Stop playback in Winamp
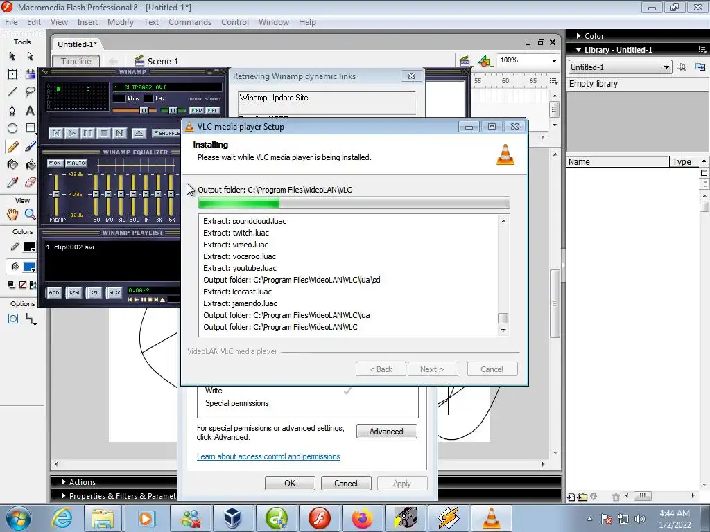This screenshot has height=532, width=710. (x=104, y=133)
